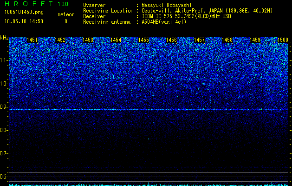
Task: Click the 0.6 frequency axis label
Action: [4, 177]
